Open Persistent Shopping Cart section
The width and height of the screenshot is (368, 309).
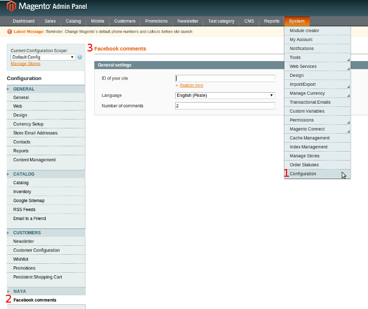(x=46, y=277)
